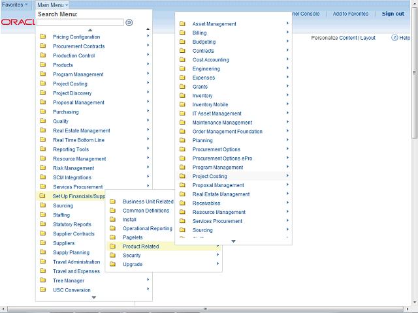Screen dimensions: 418x313
Task: Click folder icon next to Install
Action: click(113, 219)
